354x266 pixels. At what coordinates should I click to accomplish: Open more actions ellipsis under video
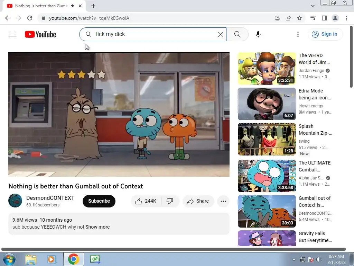coord(223,201)
